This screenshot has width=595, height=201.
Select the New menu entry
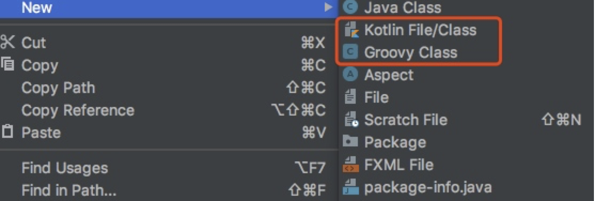click(x=168, y=8)
